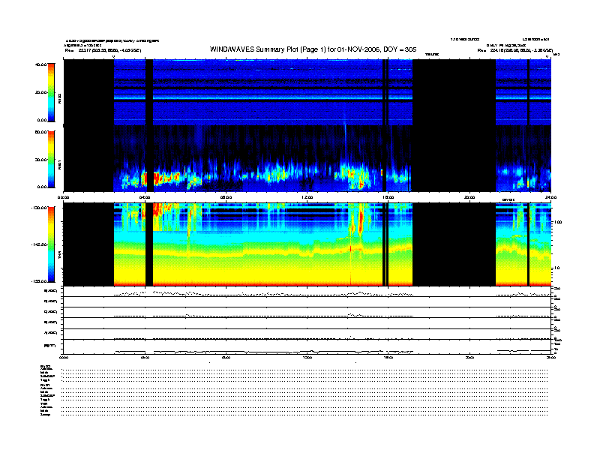Viewport: 594px width, 459px height.
Task: Click the 08:00 tick label under RAD1 spectrogram
Action: [x=226, y=197]
